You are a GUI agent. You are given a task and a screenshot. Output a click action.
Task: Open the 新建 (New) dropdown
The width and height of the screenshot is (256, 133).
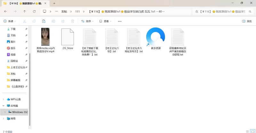pyautogui.click(x=10, y=21)
